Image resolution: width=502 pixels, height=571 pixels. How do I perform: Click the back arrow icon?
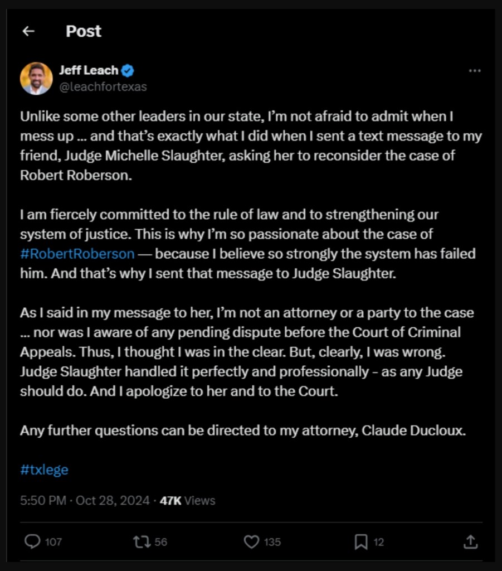pos(28,31)
